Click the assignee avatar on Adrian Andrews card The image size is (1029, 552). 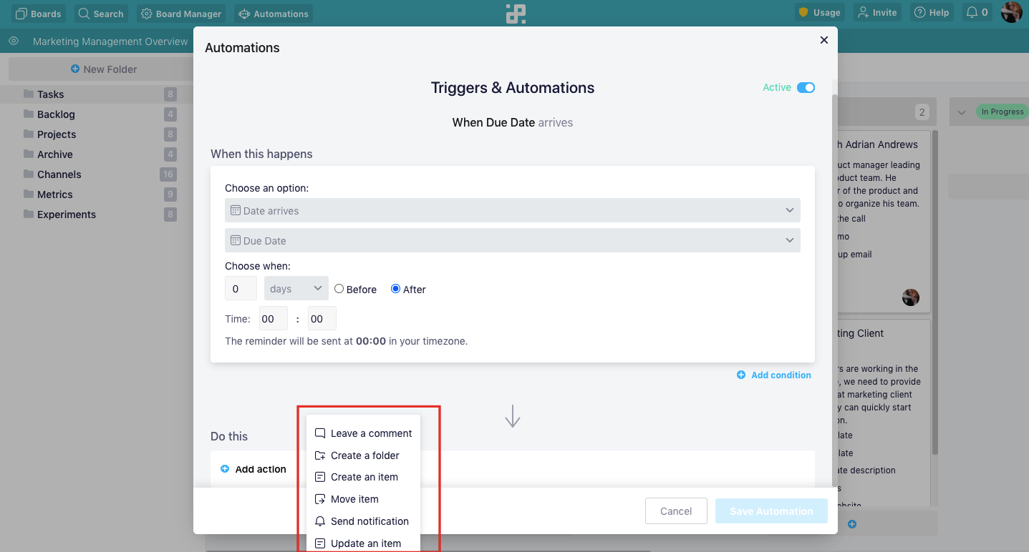910,297
